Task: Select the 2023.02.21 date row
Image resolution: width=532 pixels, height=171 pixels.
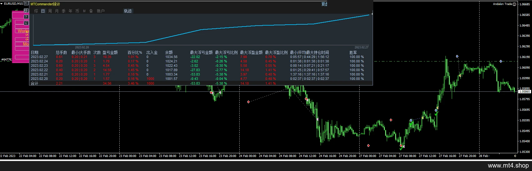Action: pos(39,74)
